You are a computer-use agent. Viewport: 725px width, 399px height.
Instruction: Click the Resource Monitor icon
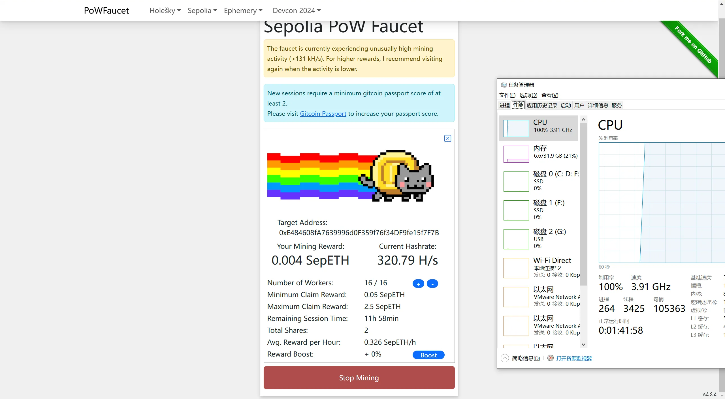(550, 358)
